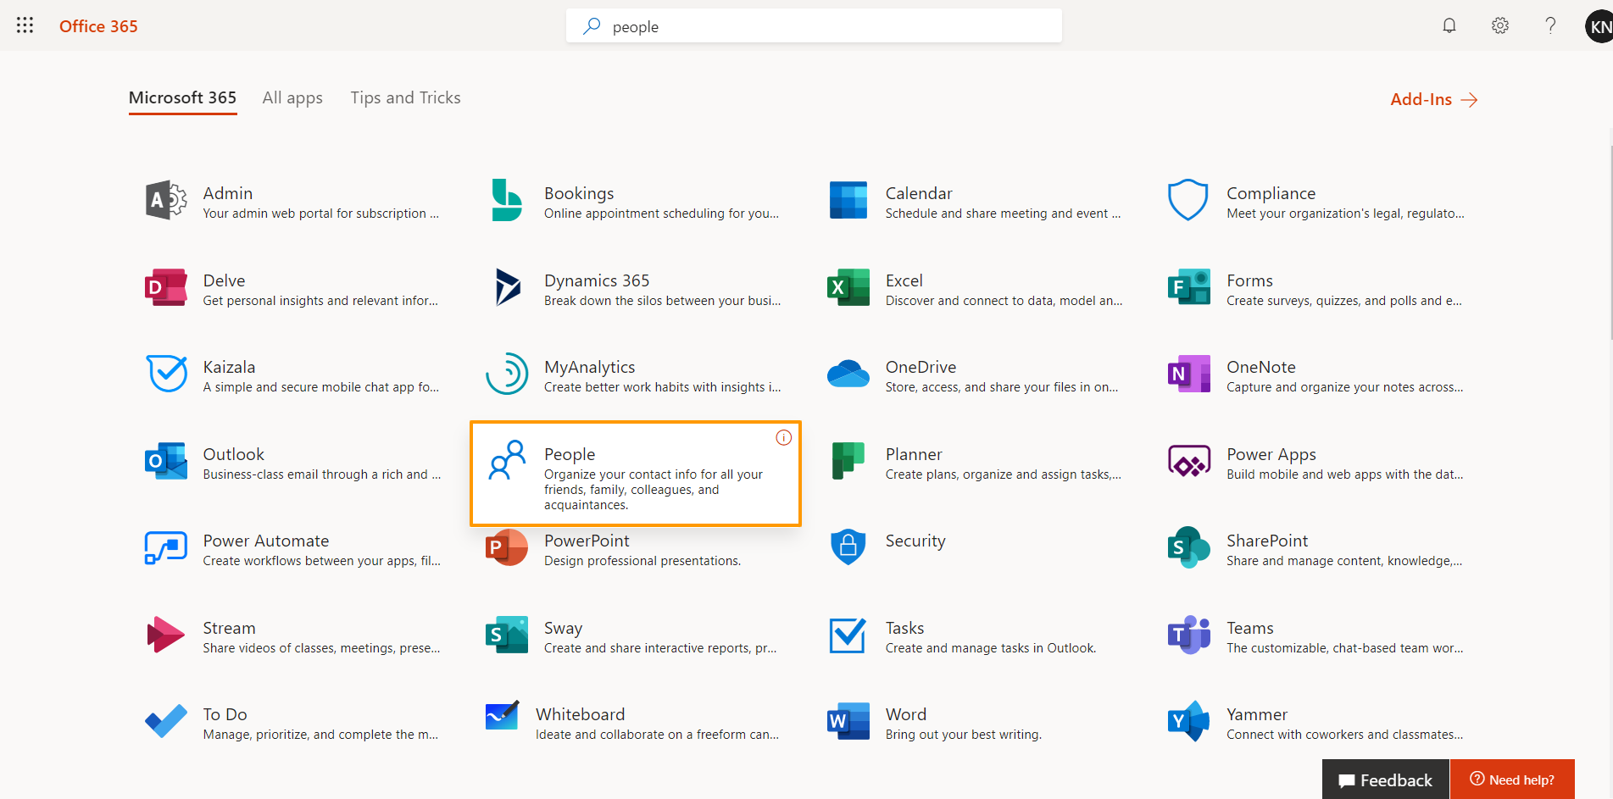Viewport: 1613px width, 799px height.
Task: Click the info icon on People tile
Action: point(783,438)
